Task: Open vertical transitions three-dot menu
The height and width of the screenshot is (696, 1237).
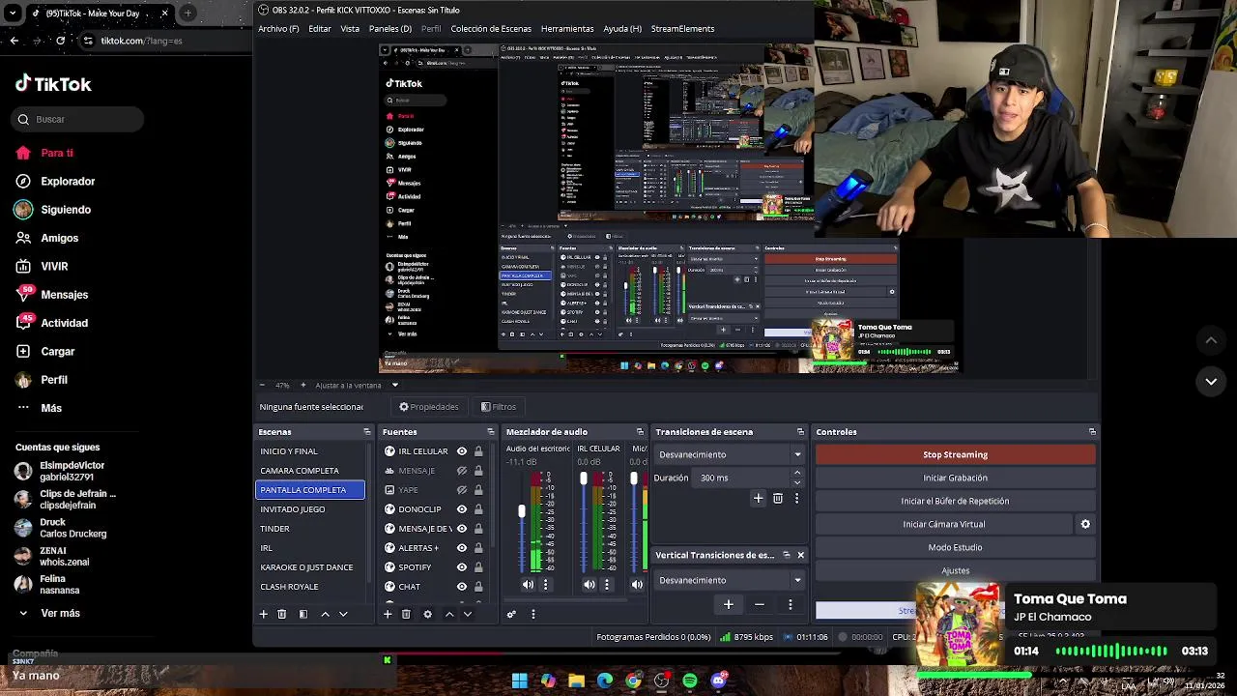Action: coord(790,604)
